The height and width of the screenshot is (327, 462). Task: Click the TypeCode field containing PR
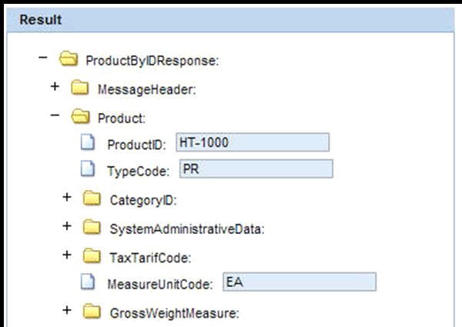(256, 170)
